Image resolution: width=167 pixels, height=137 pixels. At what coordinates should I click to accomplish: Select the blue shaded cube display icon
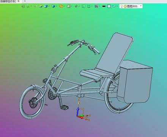46,6
